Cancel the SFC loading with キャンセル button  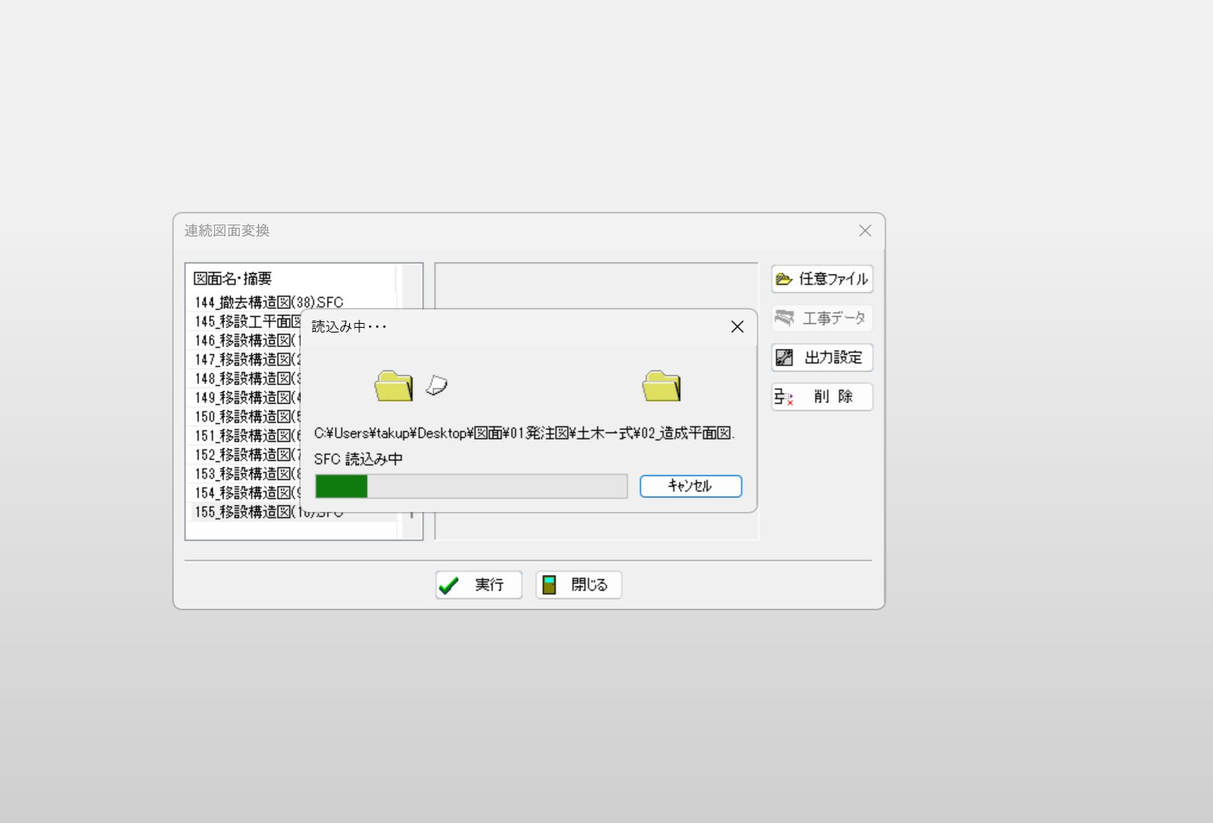point(690,486)
